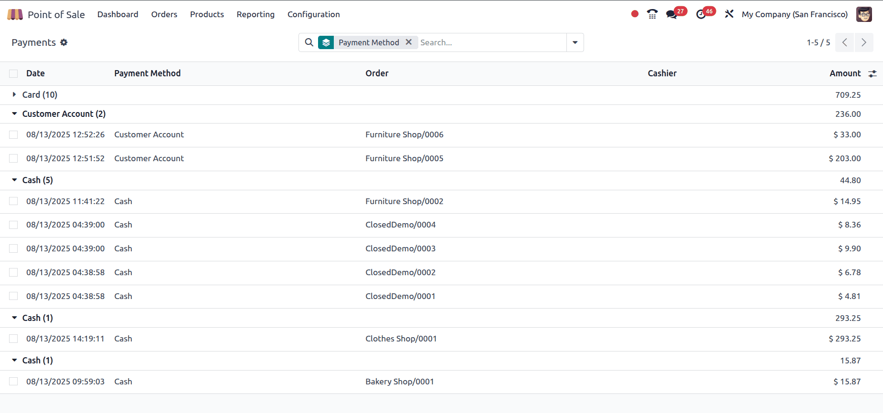Click the optional columns adjust icon
Viewport: 883px width, 413px height.
pyautogui.click(x=872, y=73)
